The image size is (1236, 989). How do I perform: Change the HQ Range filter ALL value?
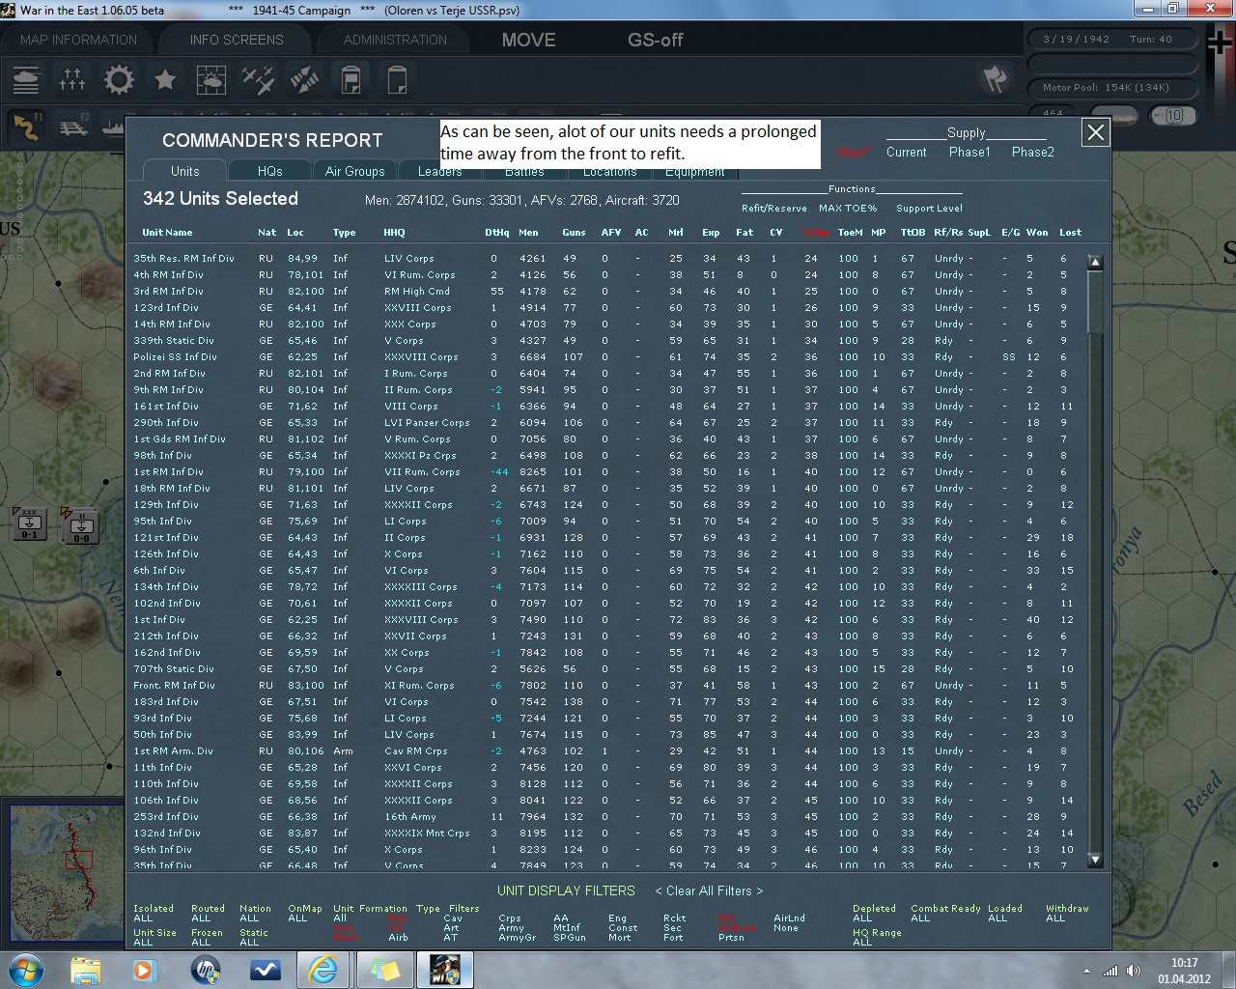(x=862, y=942)
